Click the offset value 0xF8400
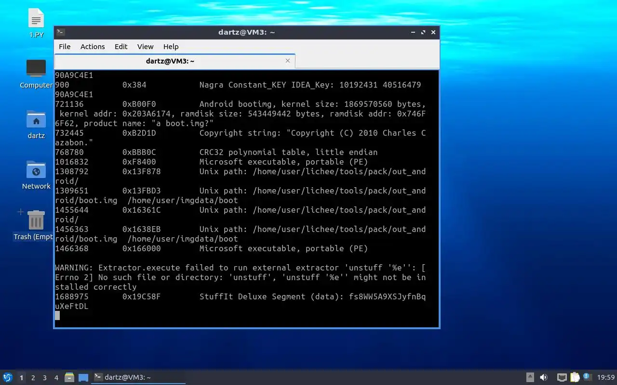 (139, 162)
